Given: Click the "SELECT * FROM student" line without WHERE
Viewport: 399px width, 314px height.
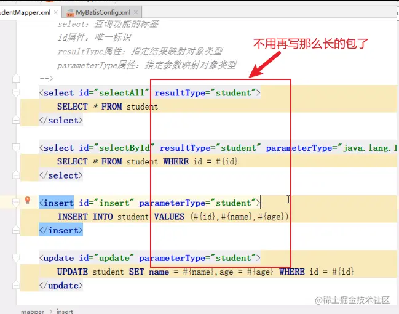Looking at the screenshot, I should point(108,107).
